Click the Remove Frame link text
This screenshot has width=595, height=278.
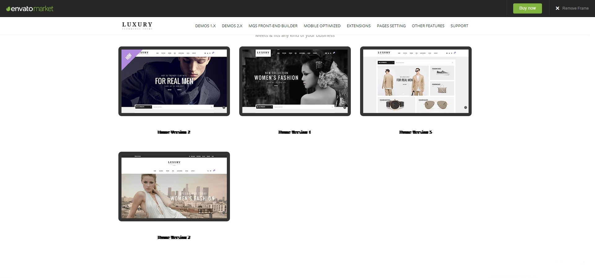click(575, 8)
